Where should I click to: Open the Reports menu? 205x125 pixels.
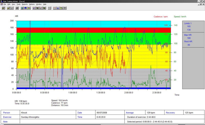pyautogui.click(x=25, y=4)
